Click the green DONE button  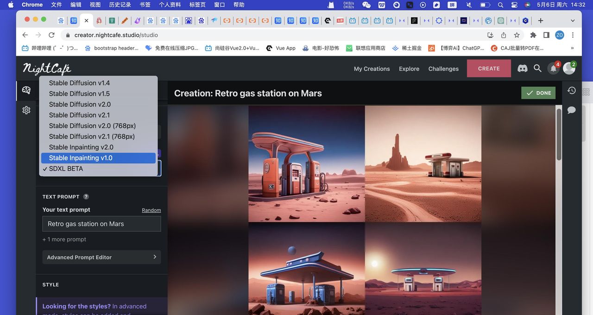coord(538,93)
